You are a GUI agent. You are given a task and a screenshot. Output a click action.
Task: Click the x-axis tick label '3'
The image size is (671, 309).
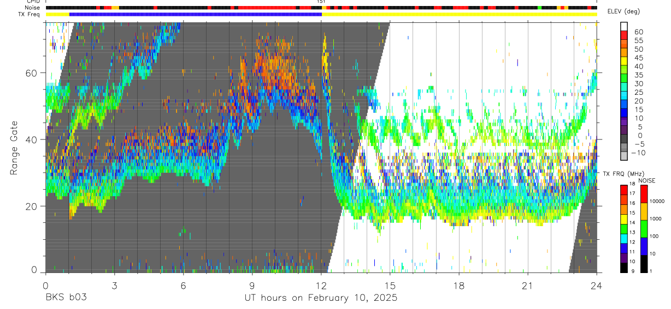114,286
